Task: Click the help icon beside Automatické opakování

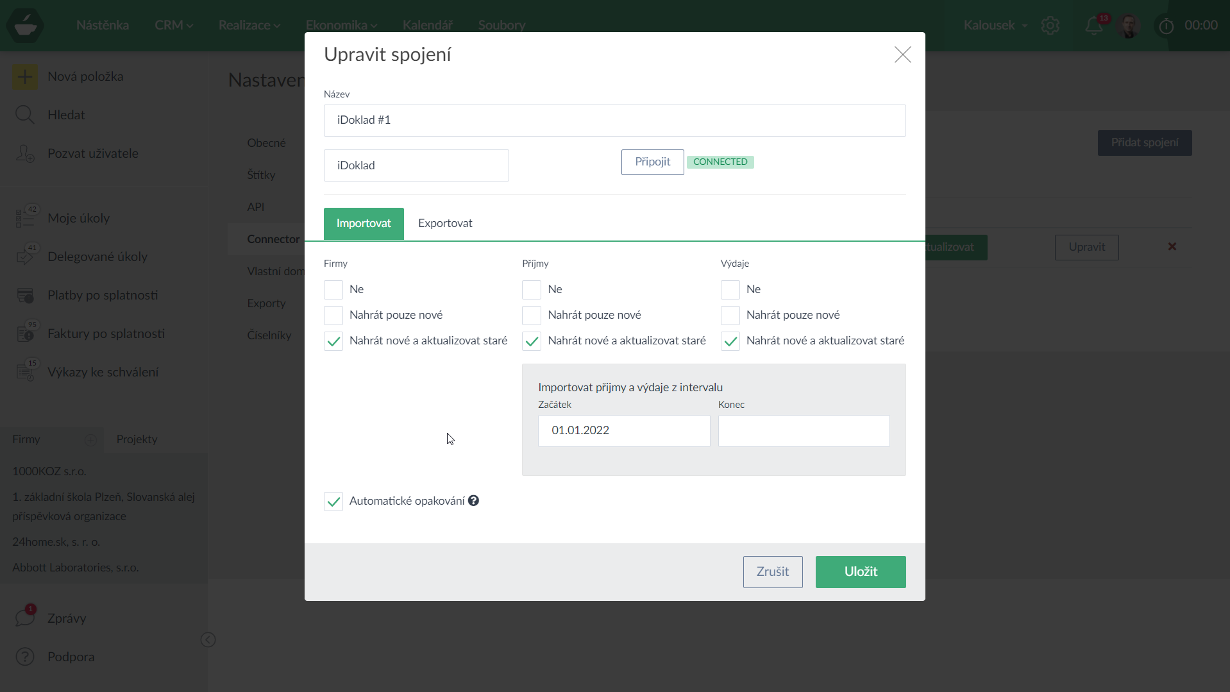Action: pyautogui.click(x=473, y=501)
